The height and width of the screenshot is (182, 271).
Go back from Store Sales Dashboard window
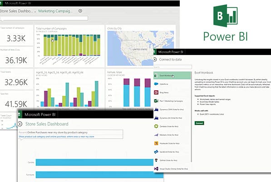20,124
